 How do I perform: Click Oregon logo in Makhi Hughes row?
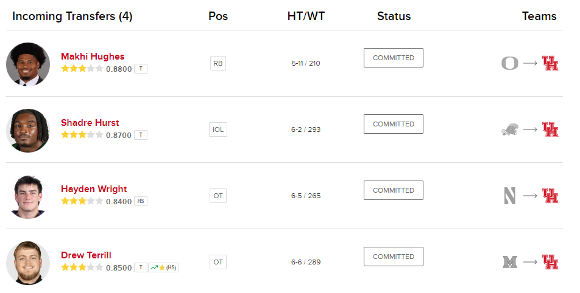510,63
